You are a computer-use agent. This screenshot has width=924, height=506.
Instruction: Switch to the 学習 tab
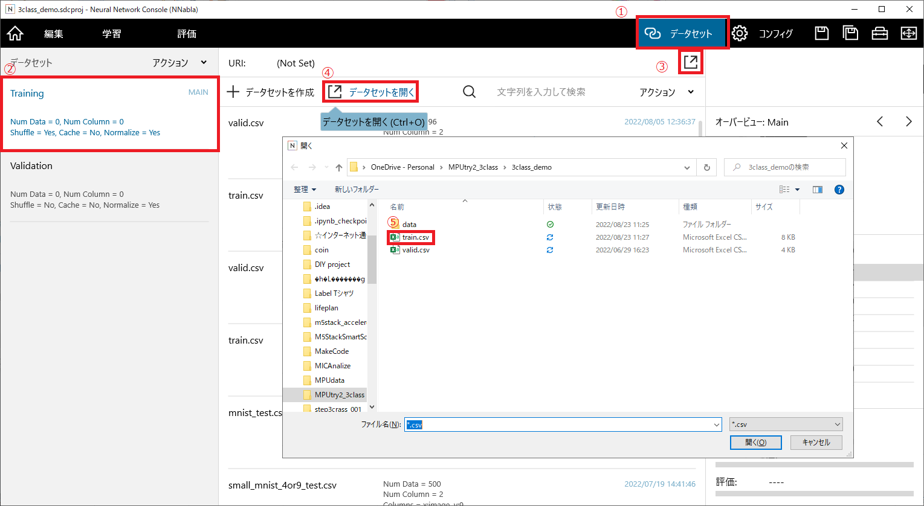click(x=111, y=34)
